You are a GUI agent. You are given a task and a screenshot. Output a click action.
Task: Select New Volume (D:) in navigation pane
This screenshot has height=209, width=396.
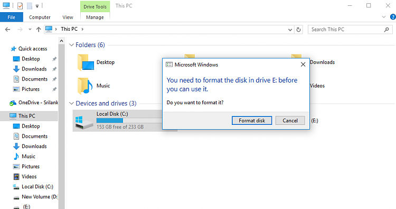(40, 197)
